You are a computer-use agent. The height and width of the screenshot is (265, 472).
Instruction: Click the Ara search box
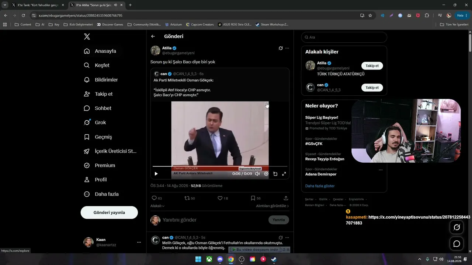[x=344, y=37]
